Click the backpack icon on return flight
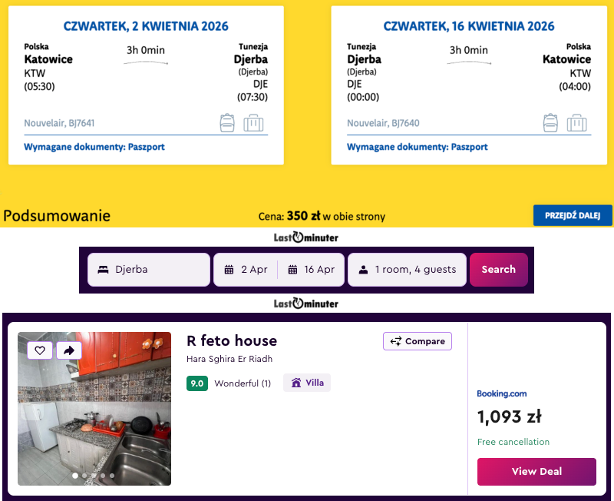The width and height of the screenshot is (614, 501). (x=550, y=123)
